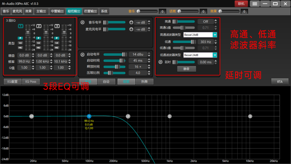Click the 释放时间 slider

tap(115, 67)
